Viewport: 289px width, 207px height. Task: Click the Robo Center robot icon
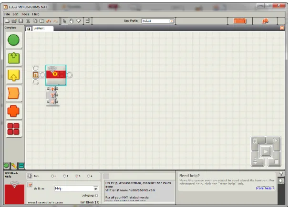(x=265, y=21)
